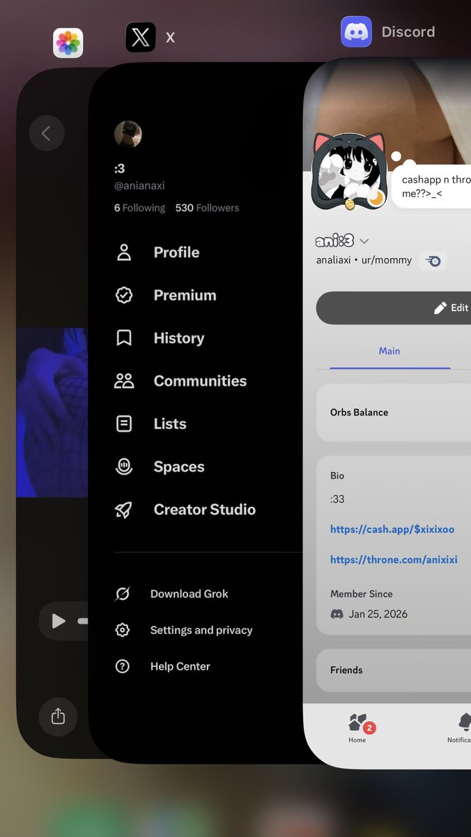Tap the Discord cat-ear profile avatar
471x837 pixels.
point(348,172)
